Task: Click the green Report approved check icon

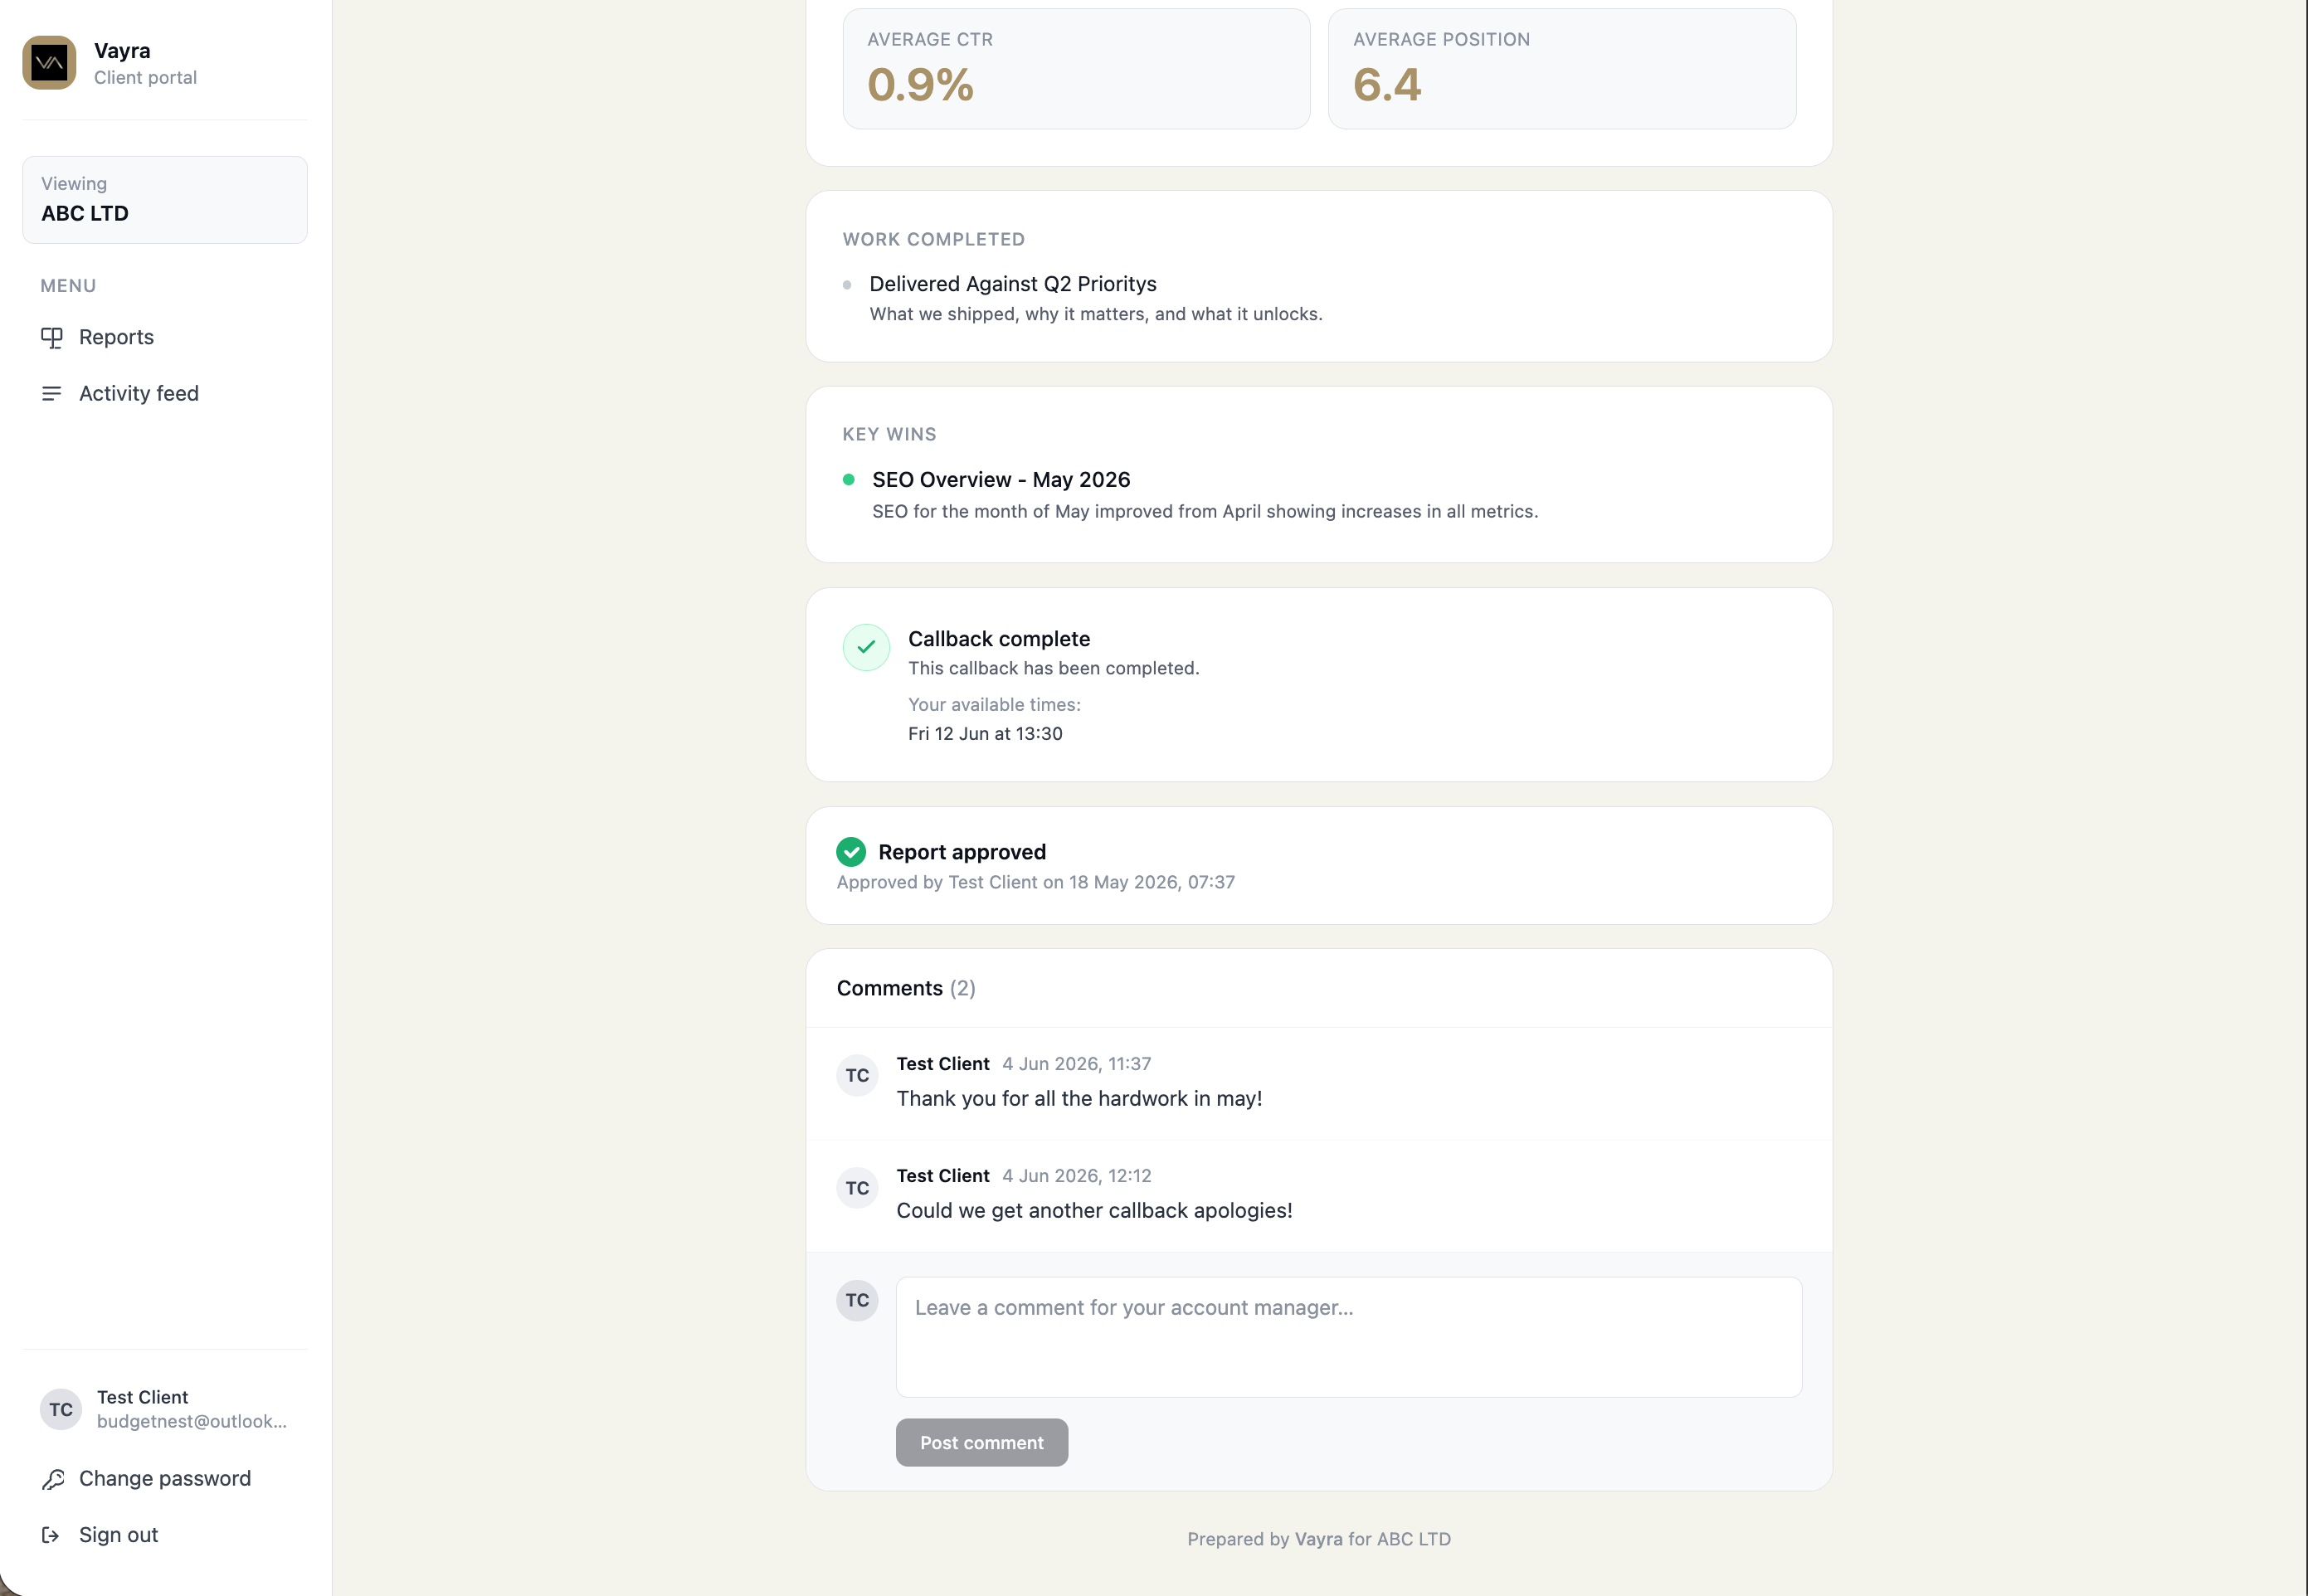Action: pos(851,852)
